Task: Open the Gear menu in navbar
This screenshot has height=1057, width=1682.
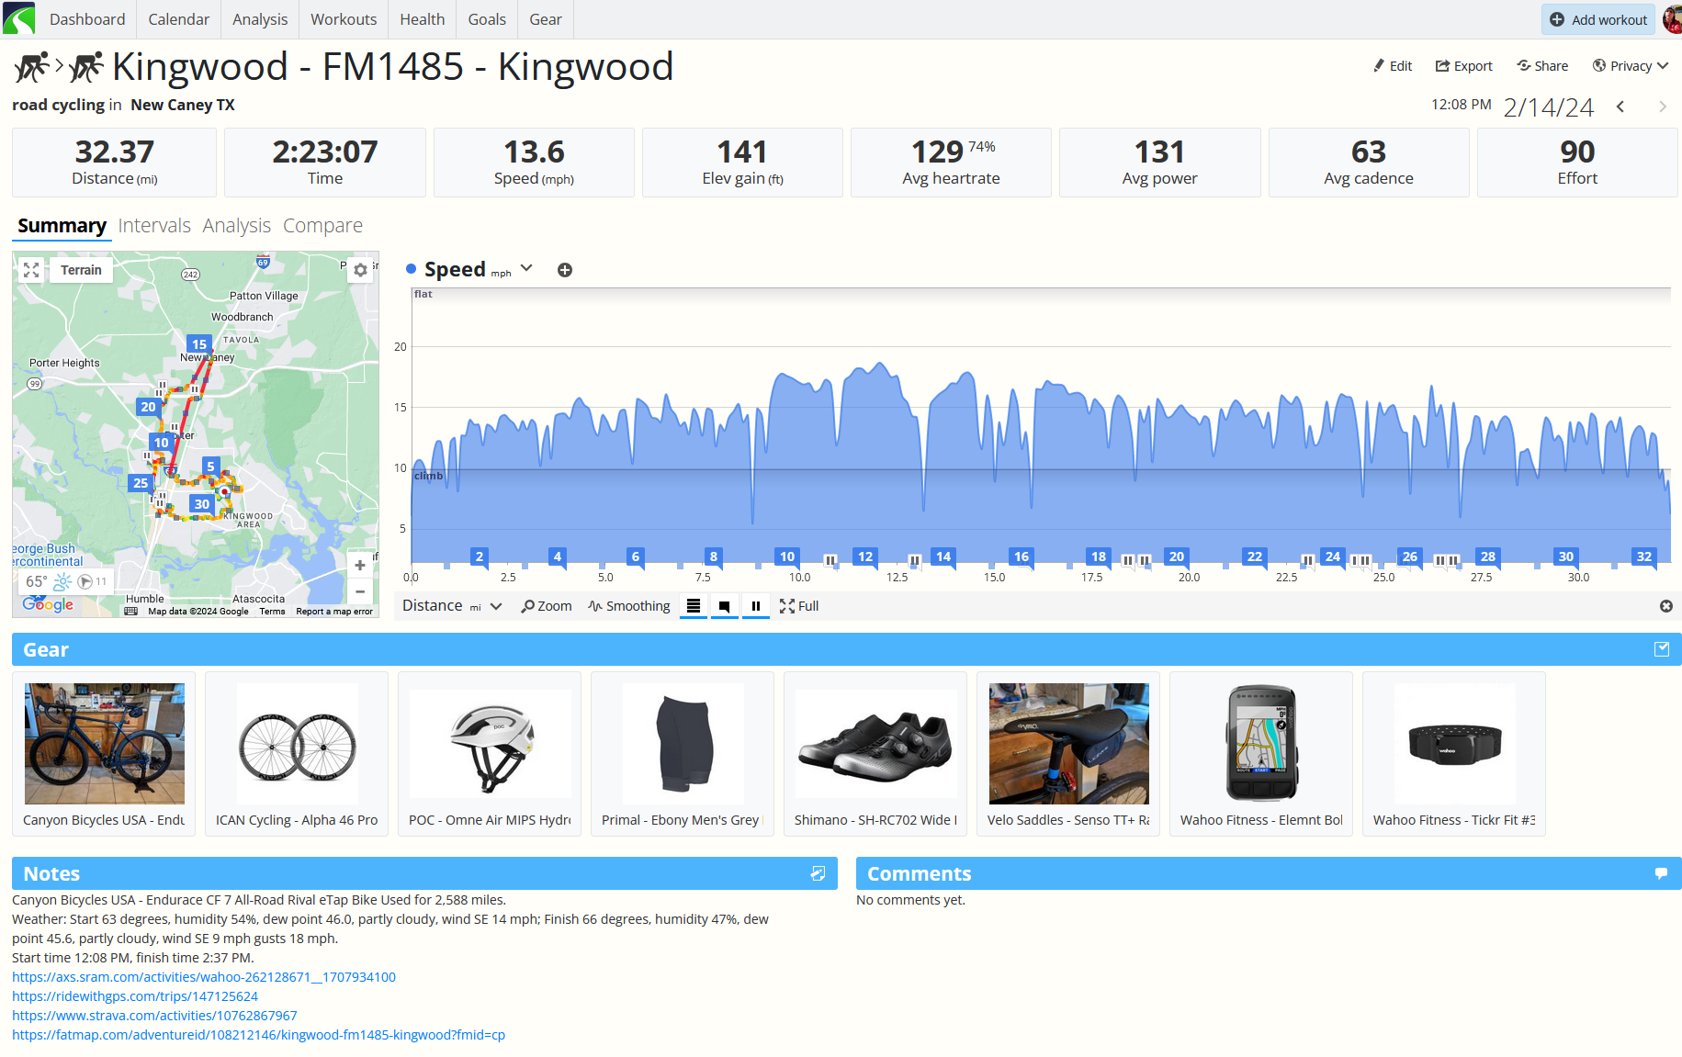Action: point(546,19)
